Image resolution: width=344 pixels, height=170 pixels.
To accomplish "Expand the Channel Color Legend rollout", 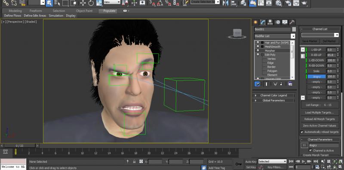I will pos(273,95).
